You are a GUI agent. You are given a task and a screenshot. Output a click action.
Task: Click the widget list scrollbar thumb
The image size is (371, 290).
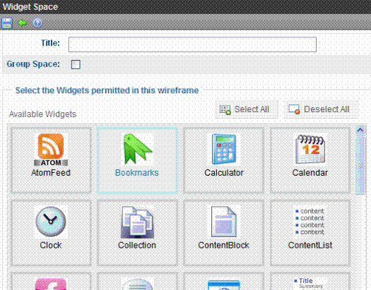(360, 165)
